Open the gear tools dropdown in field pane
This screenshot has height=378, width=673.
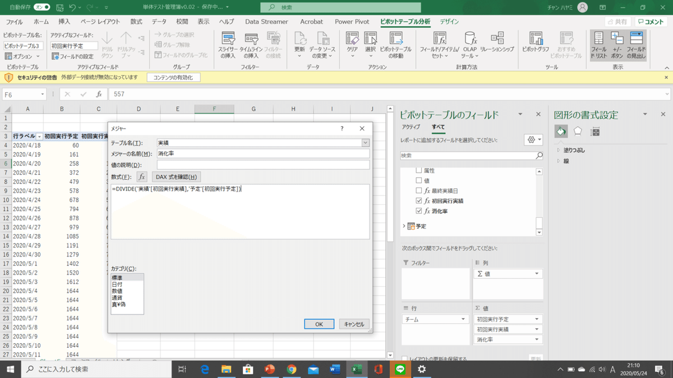[533, 139]
